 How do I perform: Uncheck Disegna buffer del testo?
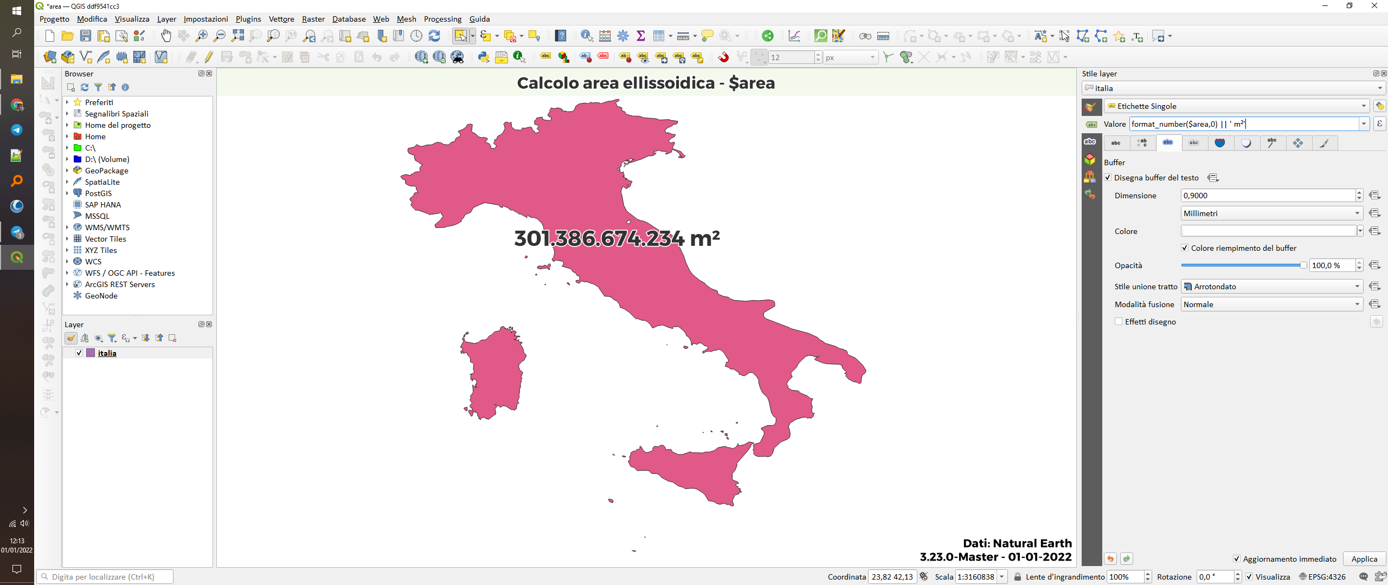1108,178
